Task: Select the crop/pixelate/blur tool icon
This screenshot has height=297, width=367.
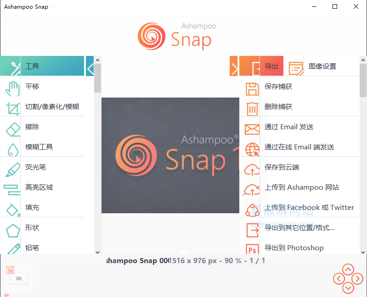Action: 13,108
